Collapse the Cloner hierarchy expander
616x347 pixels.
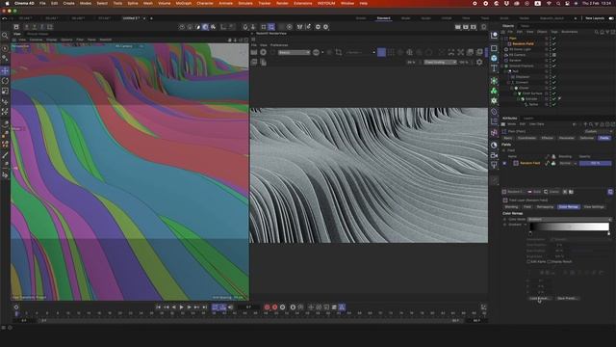[x=512, y=88]
